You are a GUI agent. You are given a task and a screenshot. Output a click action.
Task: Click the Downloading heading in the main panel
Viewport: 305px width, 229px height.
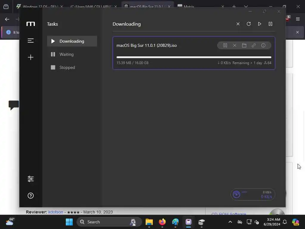click(x=126, y=24)
